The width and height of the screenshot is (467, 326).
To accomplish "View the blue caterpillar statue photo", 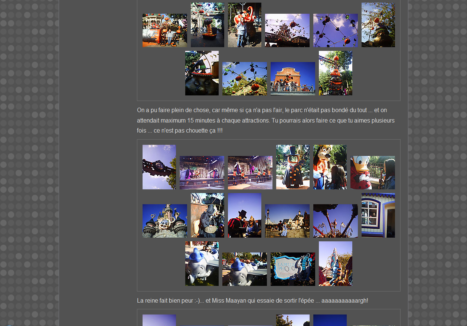I will click(335, 264).
